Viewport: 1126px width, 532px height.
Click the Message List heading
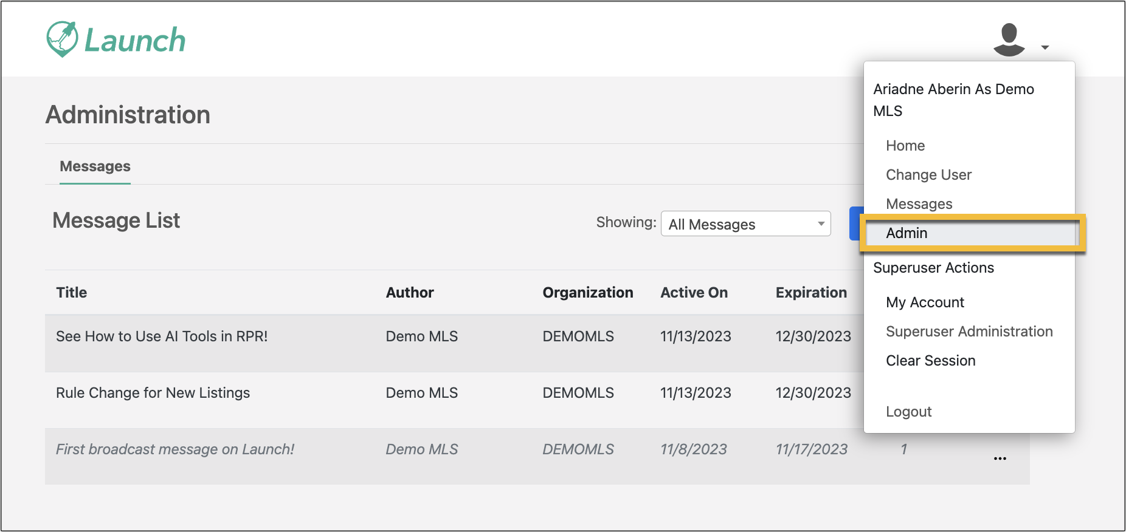[116, 220]
